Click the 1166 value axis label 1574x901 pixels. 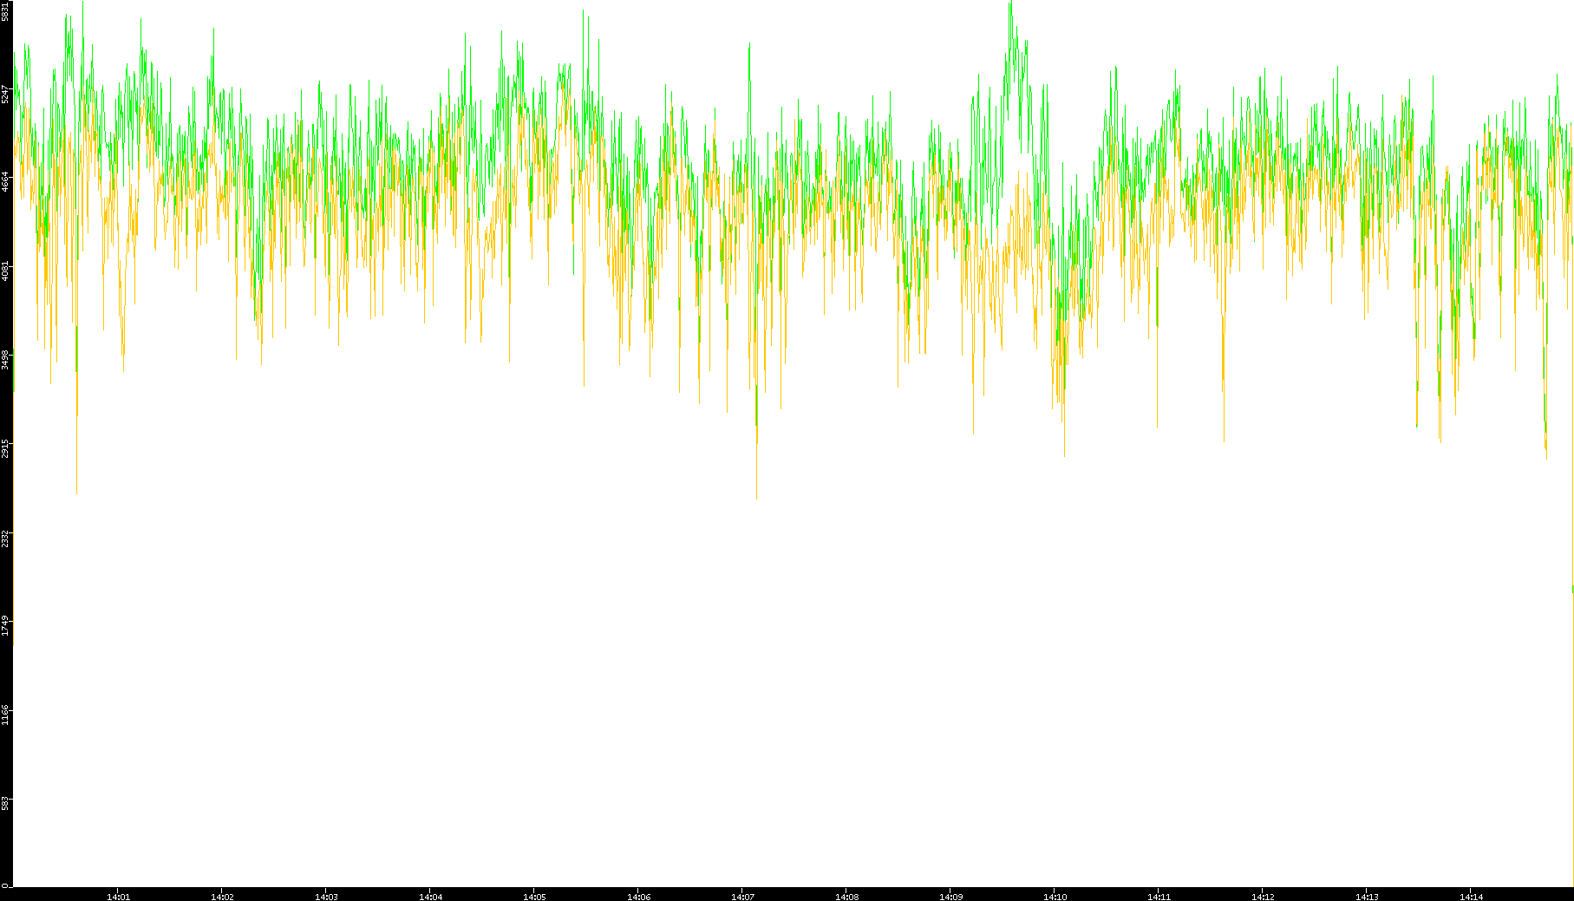point(5,714)
